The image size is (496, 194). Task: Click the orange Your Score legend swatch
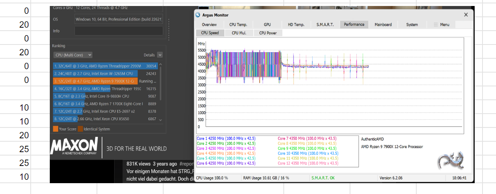55,129
